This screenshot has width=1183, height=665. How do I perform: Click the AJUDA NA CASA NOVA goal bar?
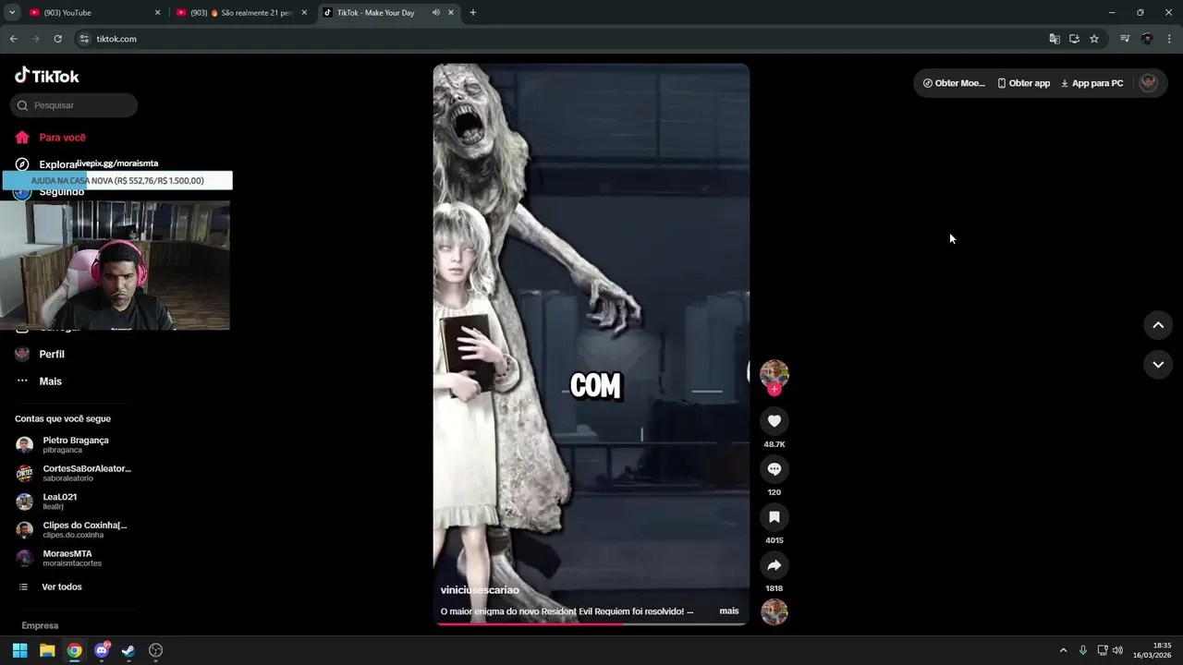tap(117, 181)
